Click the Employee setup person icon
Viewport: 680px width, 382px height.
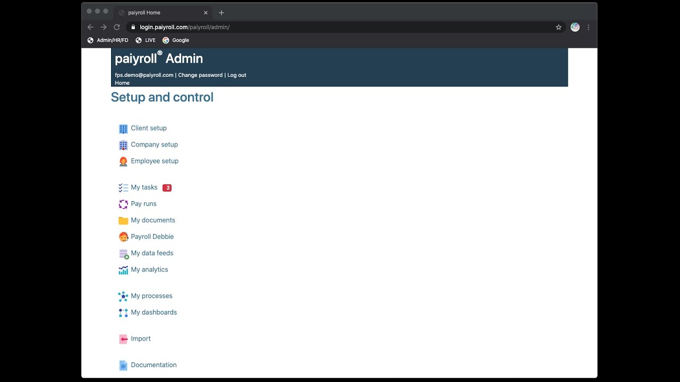click(x=123, y=161)
